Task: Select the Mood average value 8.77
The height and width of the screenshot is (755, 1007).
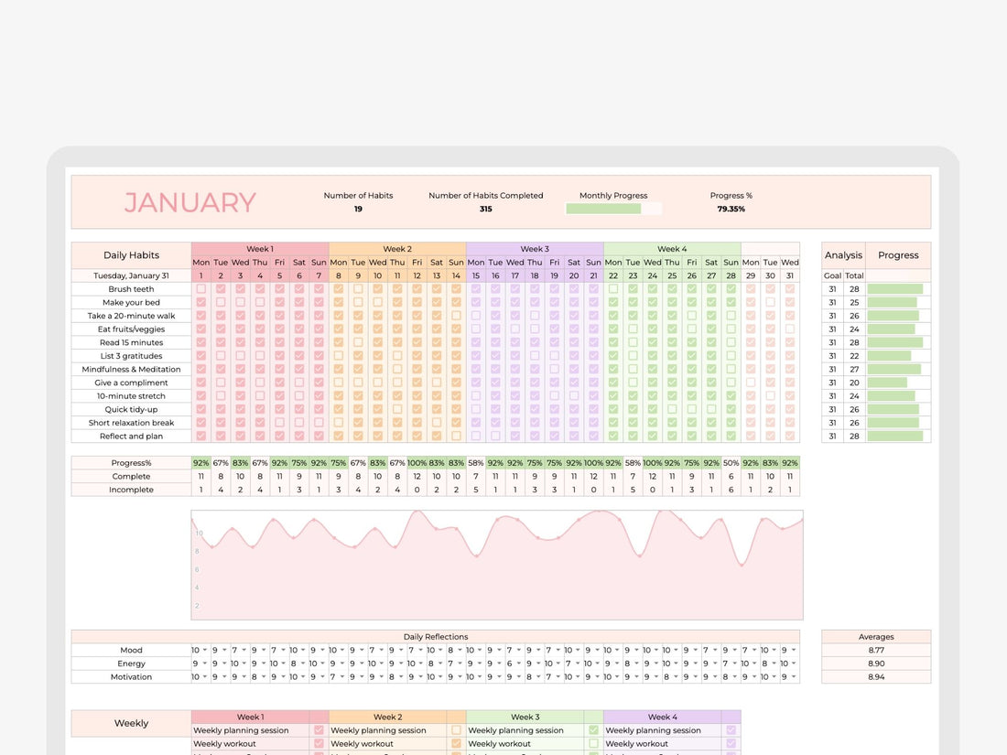Action: [875, 651]
